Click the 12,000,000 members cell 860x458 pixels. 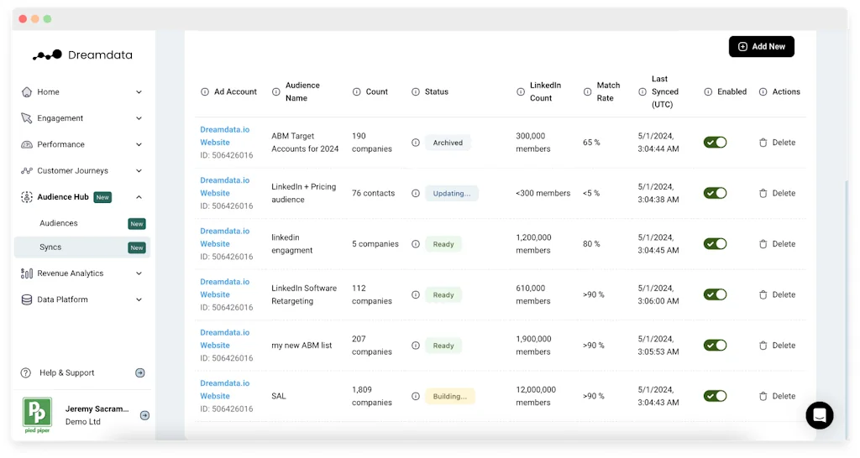(536, 396)
